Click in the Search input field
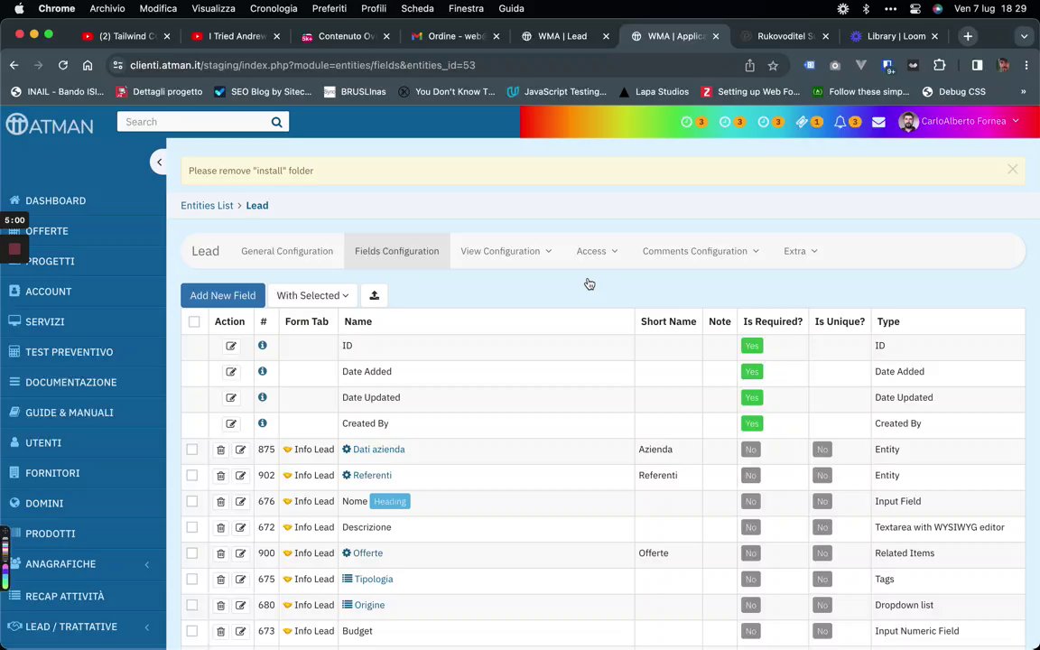Screen dimensions: 1040x650 [x=192, y=122]
